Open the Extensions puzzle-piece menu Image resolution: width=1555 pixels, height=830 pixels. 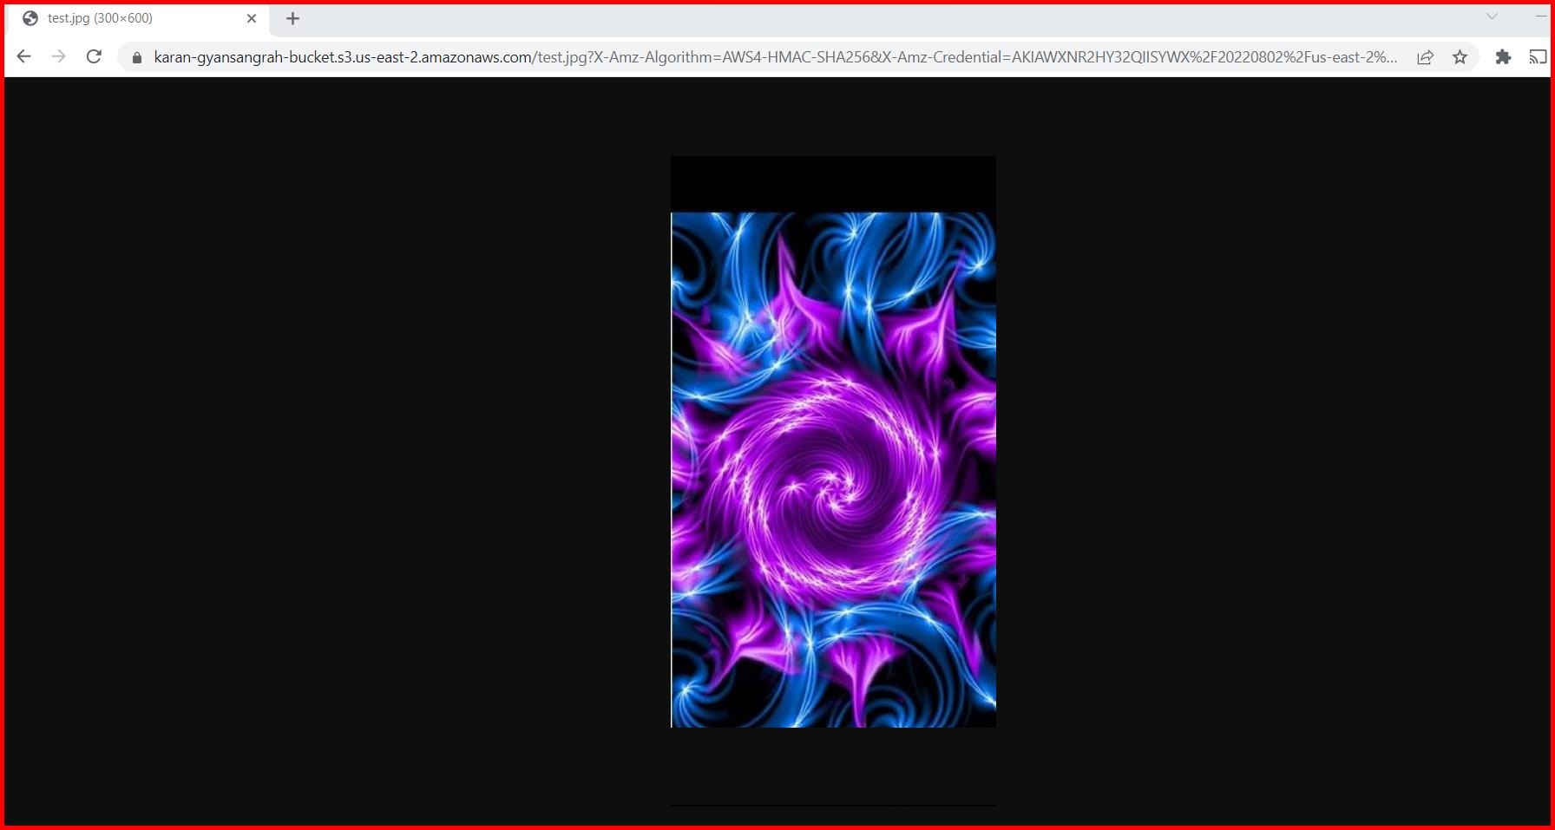(1503, 57)
